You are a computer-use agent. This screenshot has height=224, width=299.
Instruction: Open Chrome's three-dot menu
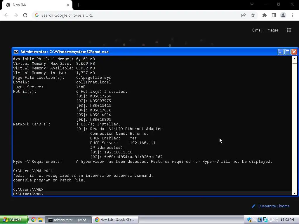tap(293, 15)
